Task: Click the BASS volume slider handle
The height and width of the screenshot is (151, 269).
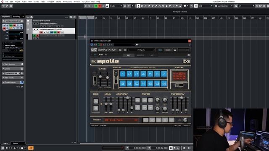Action: click(x=100, y=77)
